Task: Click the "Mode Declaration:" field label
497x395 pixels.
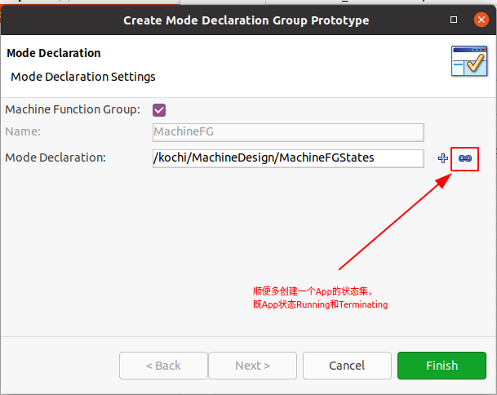Action: pos(55,158)
